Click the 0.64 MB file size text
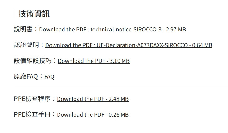Image resolution: width=228 pixels, height=133 pixels. 202,45
